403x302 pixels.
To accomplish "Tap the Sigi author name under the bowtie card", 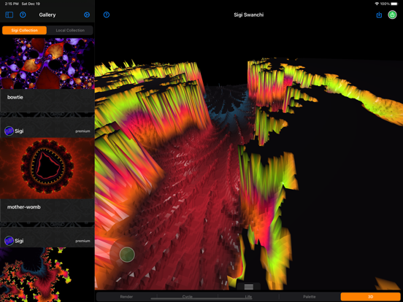I will coord(19,131).
